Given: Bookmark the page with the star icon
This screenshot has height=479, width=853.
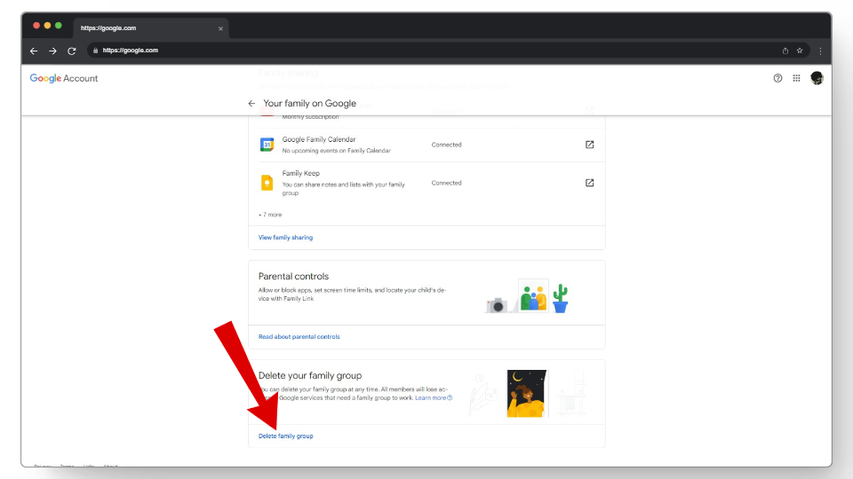Looking at the screenshot, I should pos(800,51).
